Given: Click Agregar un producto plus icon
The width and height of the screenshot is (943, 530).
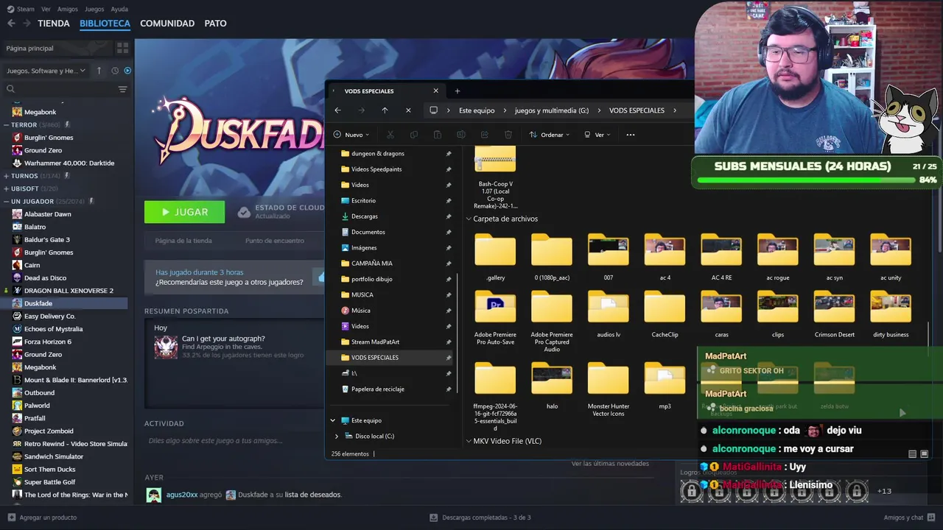Looking at the screenshot, I should click(11, 517).
